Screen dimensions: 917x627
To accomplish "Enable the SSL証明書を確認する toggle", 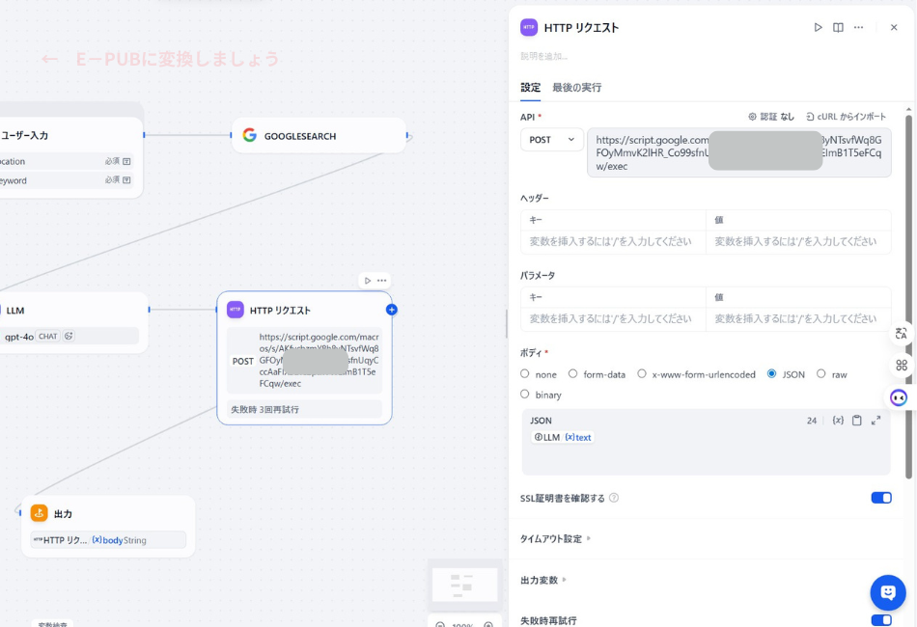I will [879, 497].
